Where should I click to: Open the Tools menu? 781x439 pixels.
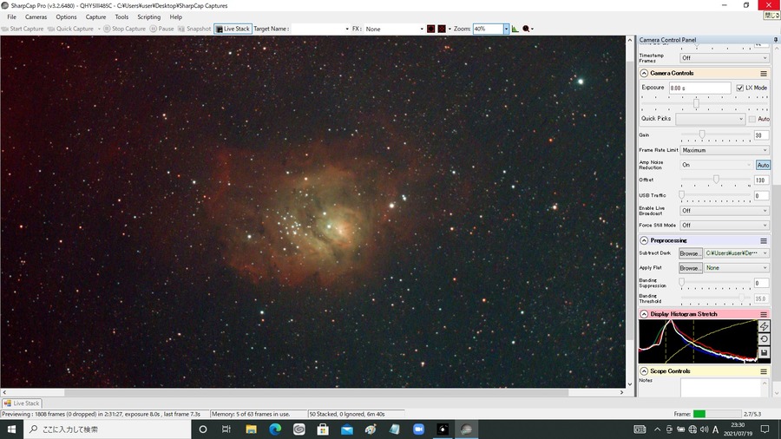coord(121,17)
